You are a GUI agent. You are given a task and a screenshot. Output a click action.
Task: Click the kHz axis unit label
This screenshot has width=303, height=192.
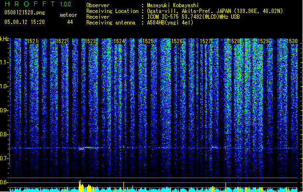[x=4, y=39]
